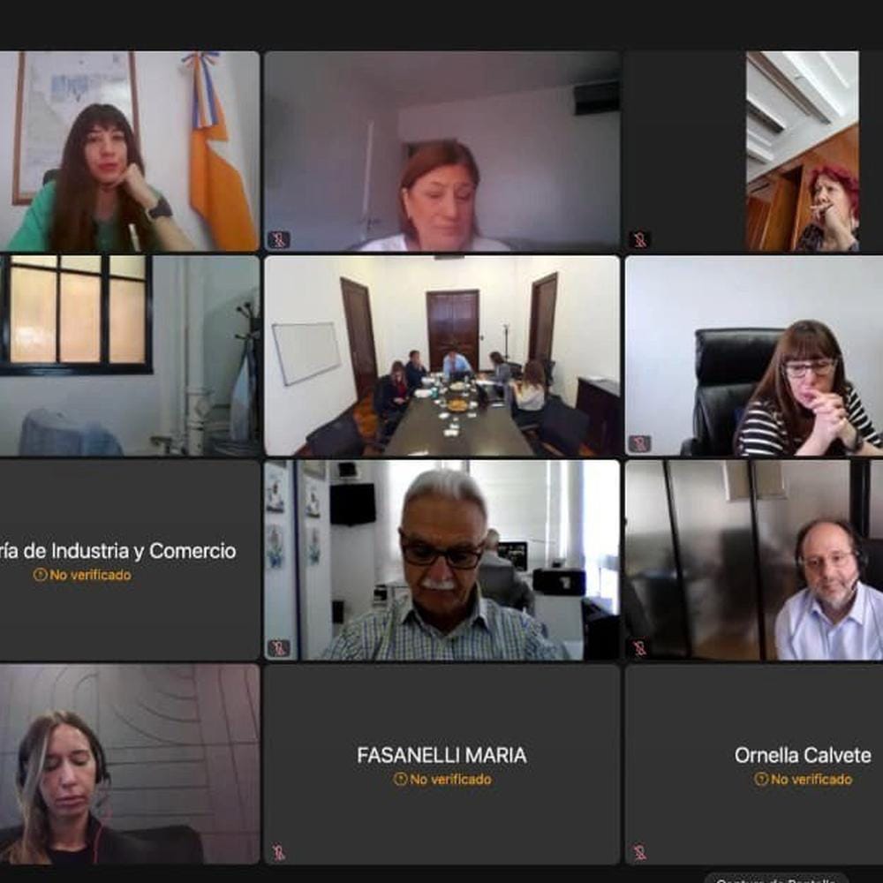This screenshot has width=883, height=883.
Task: Click info icon below FASANELLI MARIA name
Action: pos(400,780)
